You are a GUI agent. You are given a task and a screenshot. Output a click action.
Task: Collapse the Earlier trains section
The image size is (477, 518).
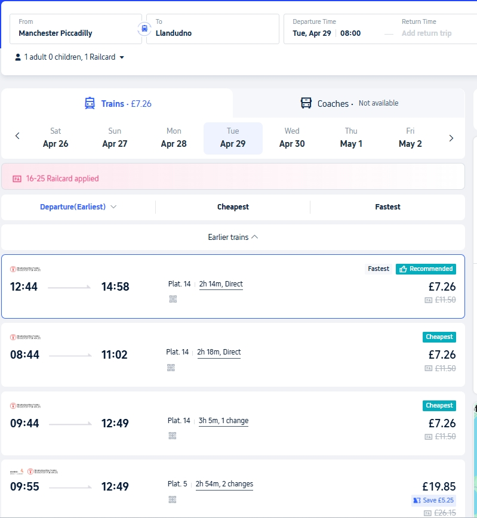click(x=233, y=237)
